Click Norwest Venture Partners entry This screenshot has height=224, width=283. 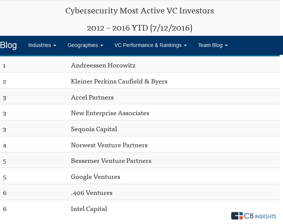coord(109,145)
